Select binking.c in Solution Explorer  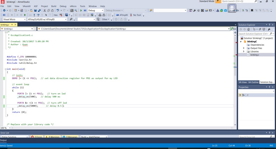tap(255, 55)
